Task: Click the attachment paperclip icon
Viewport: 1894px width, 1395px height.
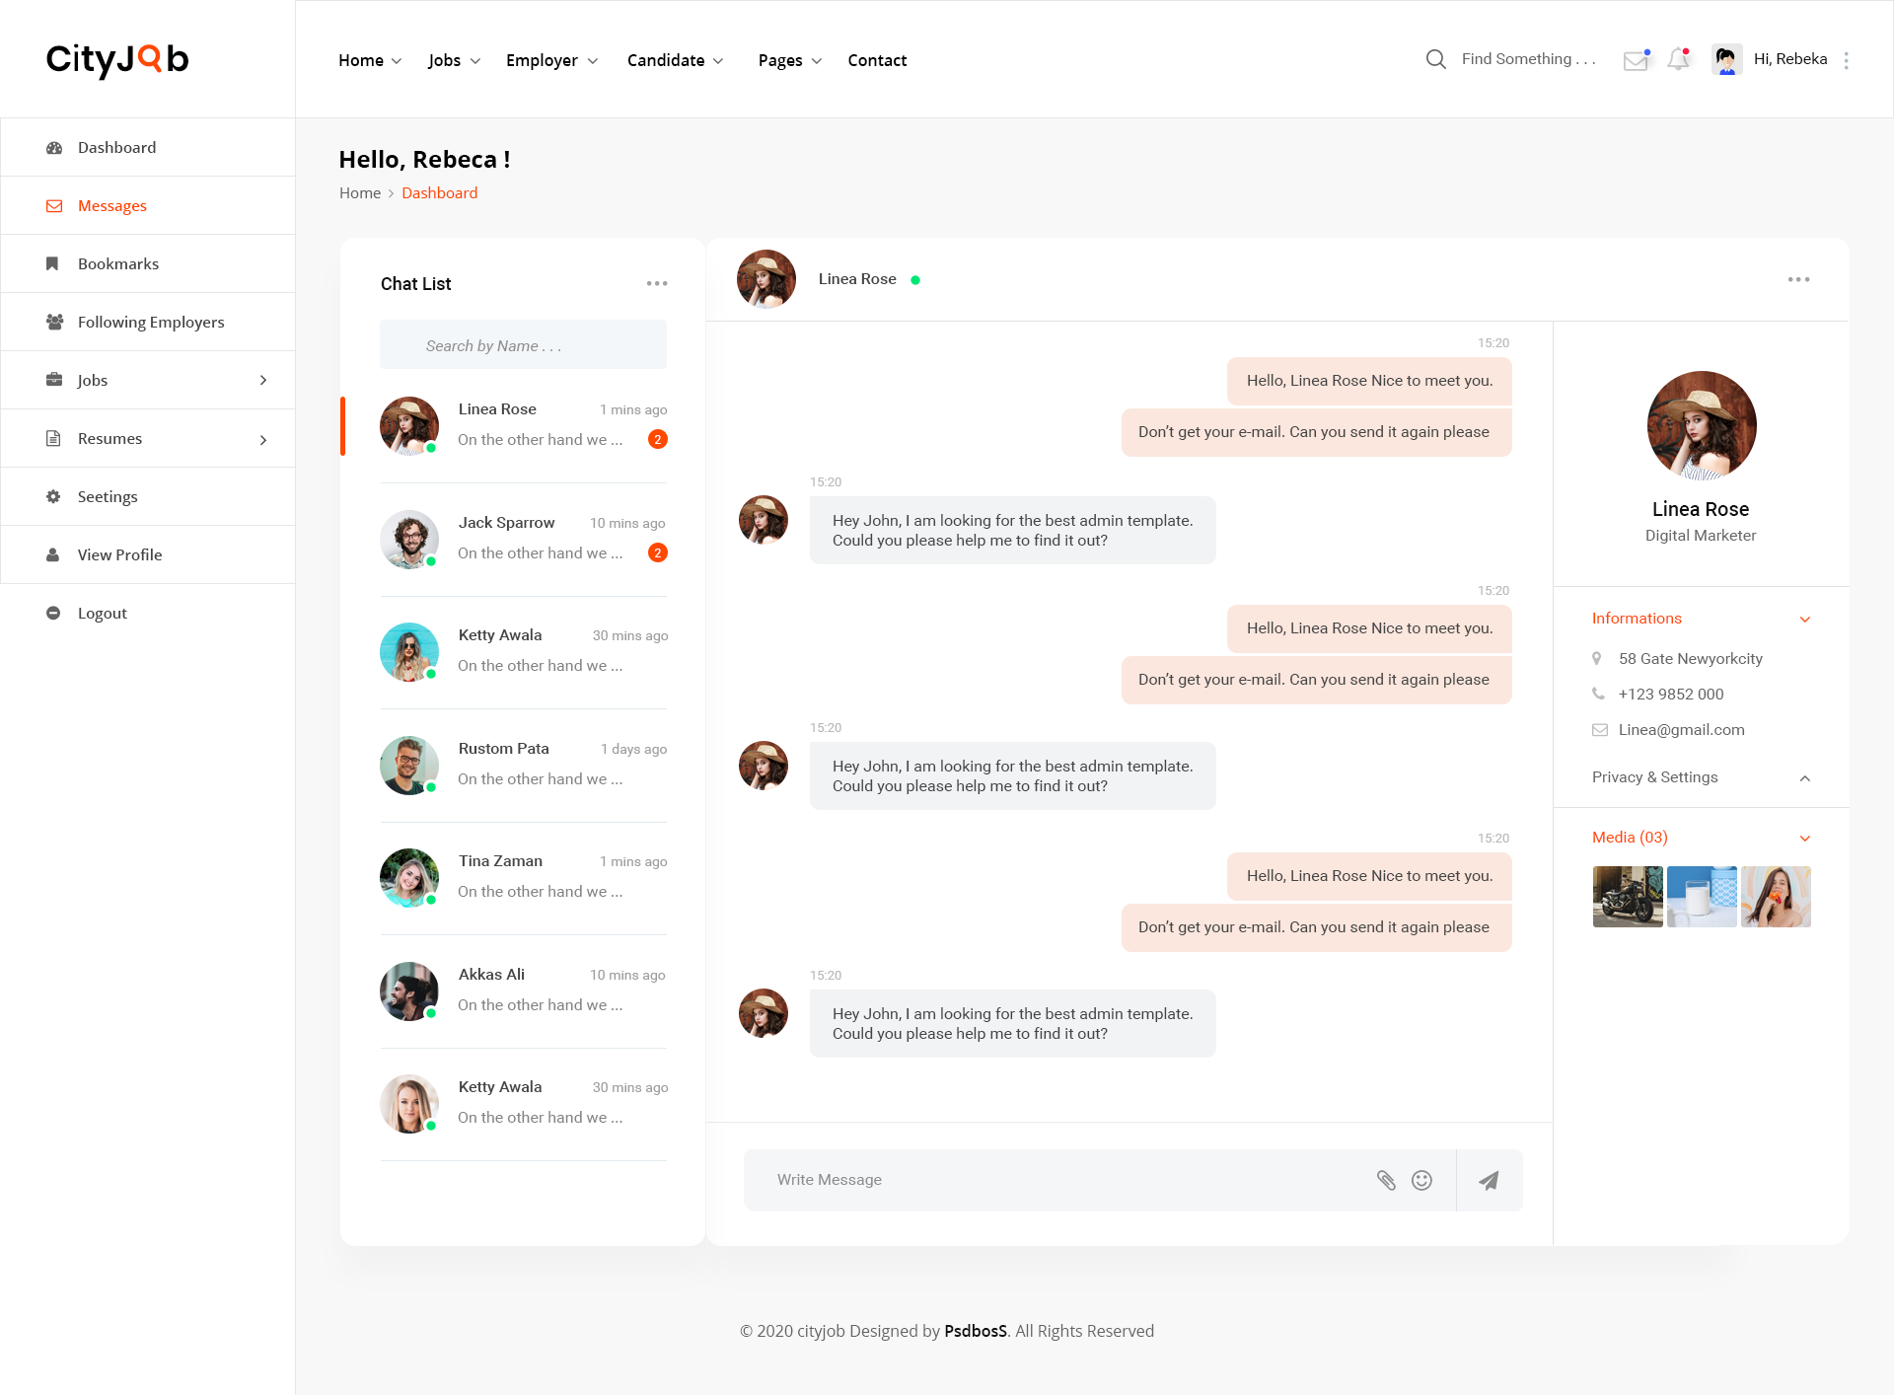Action: 1386,1180
